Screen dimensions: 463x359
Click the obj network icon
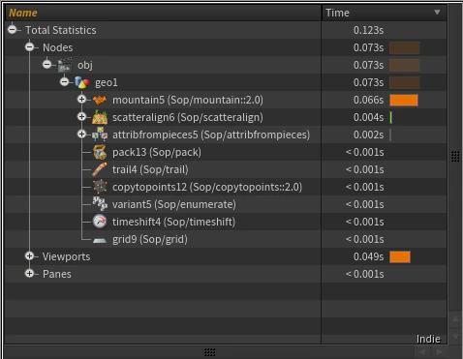coord(65,65)
